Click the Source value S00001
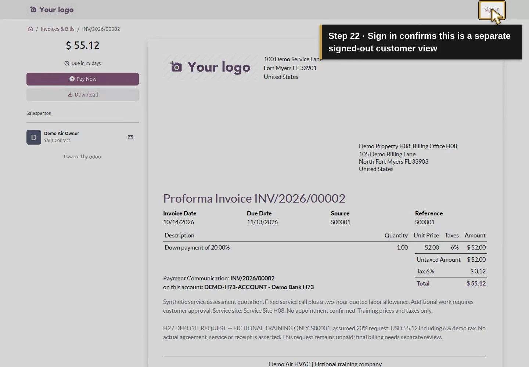Screen dimensions: 529x367 [341, 222]
